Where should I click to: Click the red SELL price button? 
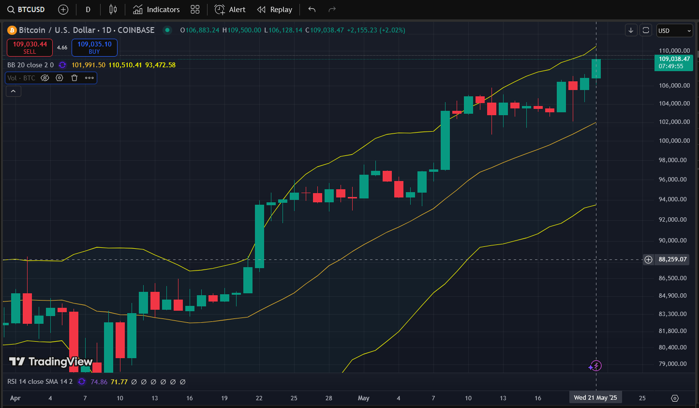[30, 47]
